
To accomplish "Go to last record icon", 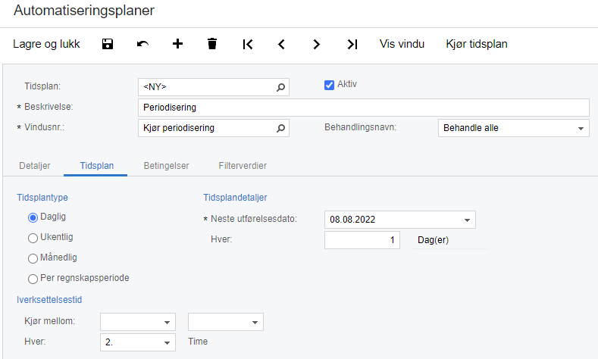I will click(x=352, y=44).
